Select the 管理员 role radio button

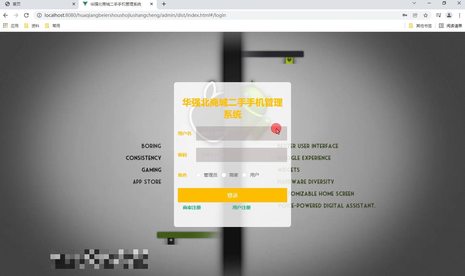point(198,175)
